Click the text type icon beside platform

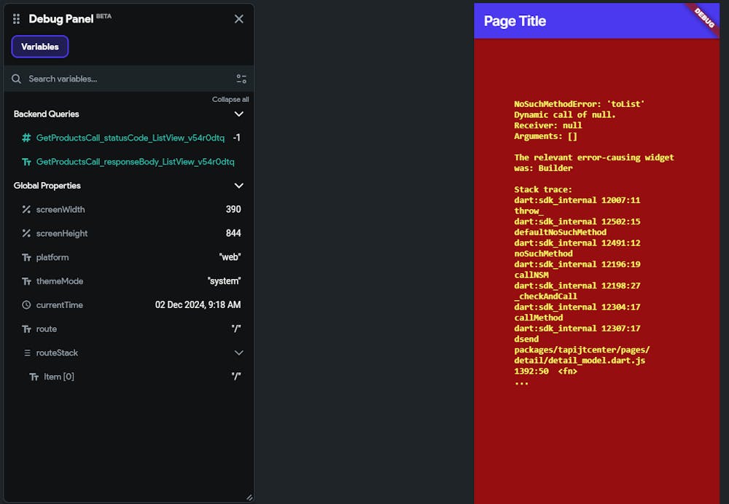click(26, 257)
